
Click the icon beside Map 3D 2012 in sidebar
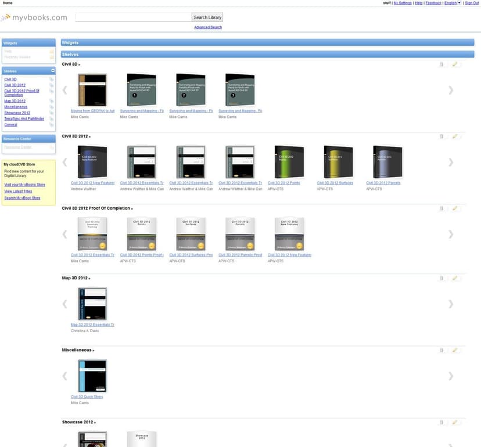coord(51,101)
